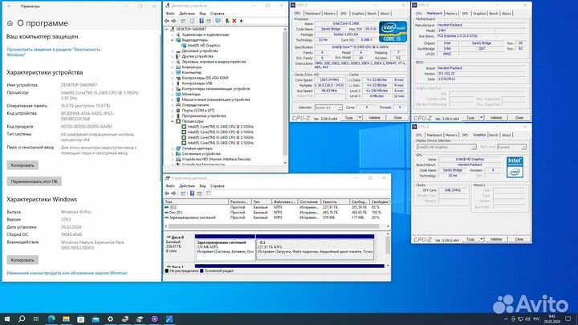
Task: Click Forward arrow in Device Manager toolbar
Action: pos(174,21)
